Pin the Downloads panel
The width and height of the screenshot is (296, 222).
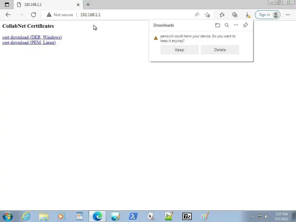[245, 25]
